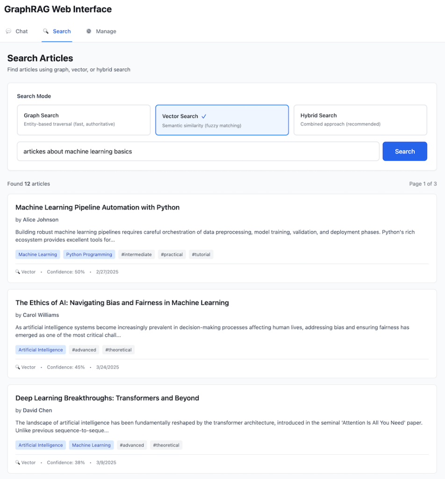Image resolution: width=445 pixels, height=479 pixels.
Task: Click the Python Programming topic tag
Action: click(x=89, y=255)
